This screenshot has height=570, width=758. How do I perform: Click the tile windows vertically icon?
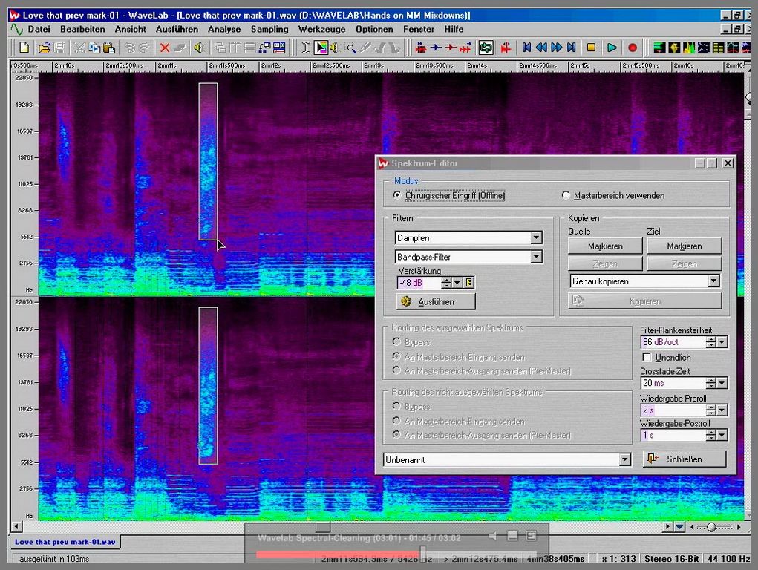point(235,47)
